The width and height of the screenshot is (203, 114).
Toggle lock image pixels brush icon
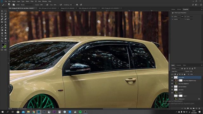pos(178,74)
